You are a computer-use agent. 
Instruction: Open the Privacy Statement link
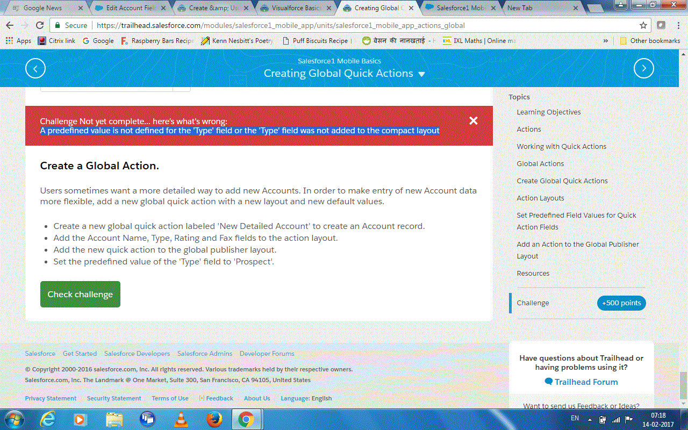[x=51, y=398]
